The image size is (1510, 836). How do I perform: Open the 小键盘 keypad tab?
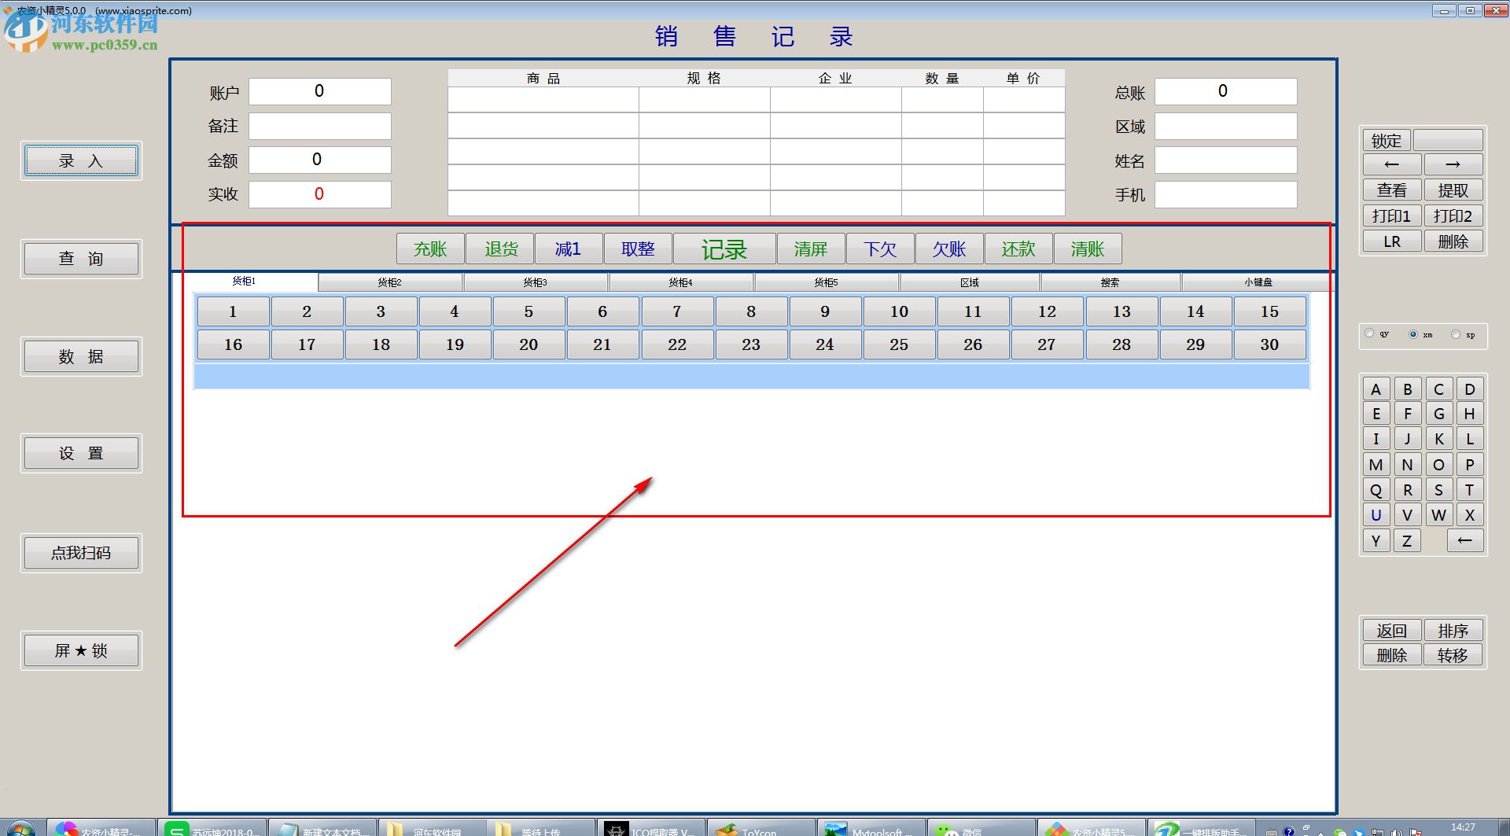coord(1258,282)
